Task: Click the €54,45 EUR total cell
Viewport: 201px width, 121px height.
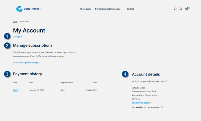Action: click(x=91, y=90)
